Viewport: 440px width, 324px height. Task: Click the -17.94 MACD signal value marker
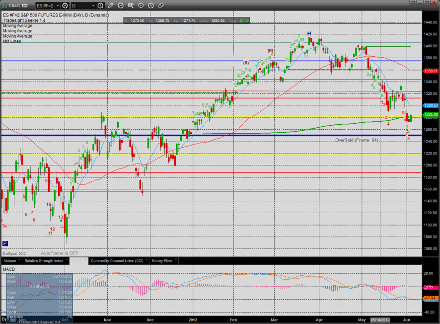[430, 298]
